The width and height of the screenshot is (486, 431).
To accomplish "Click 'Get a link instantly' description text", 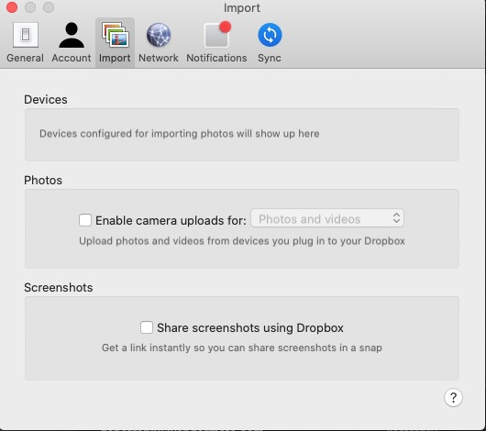I will click(x=242, y=348).
